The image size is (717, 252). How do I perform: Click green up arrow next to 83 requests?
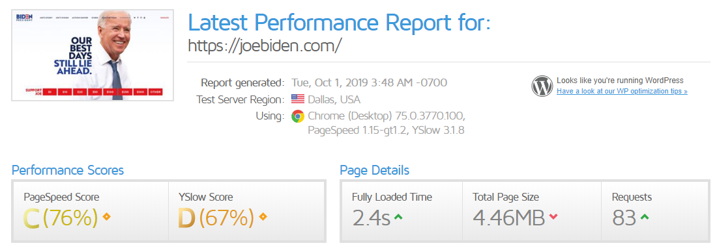click(645, 218)
